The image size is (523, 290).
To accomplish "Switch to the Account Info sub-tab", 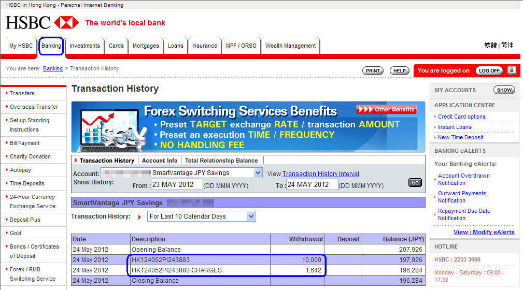I will tap(160, 161).
